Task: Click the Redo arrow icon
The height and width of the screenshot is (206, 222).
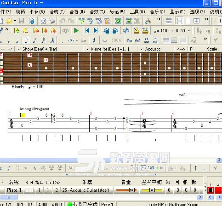Action: point(71,21)
